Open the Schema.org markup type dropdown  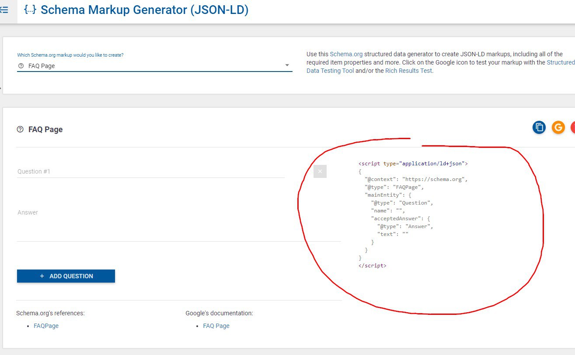(154, 66)
